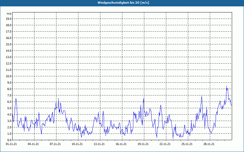Click the chart title 'Windgeschwindigkeit bis 20 [m/s]'
244x152 pixels.
[123, 3]
